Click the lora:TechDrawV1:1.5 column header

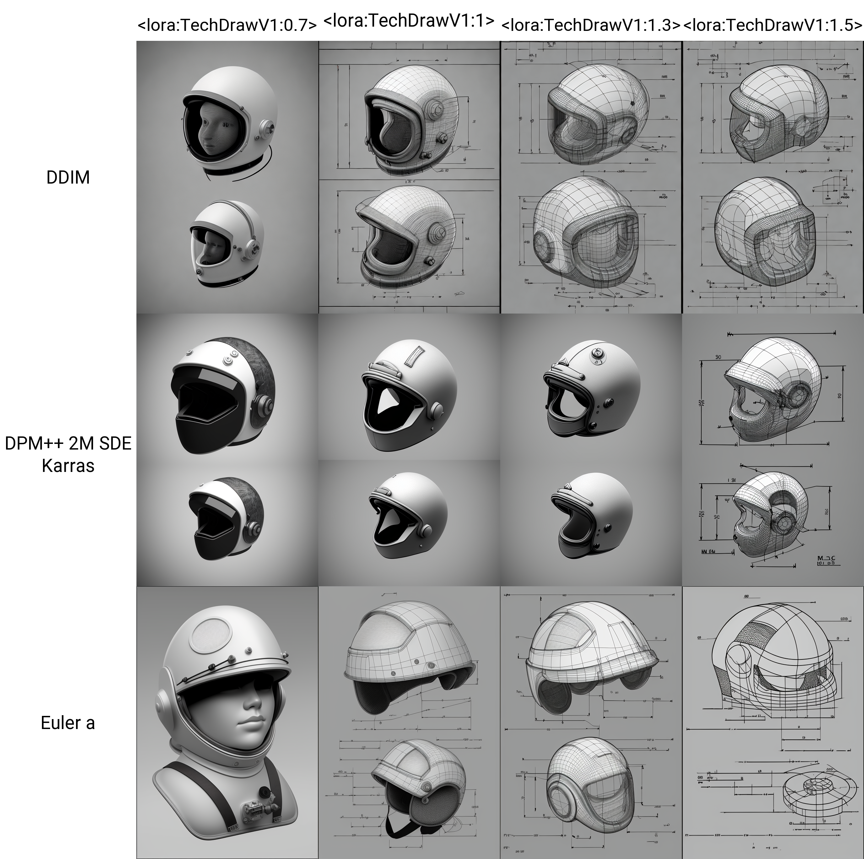pyautogui.click(x=773, y=25)
